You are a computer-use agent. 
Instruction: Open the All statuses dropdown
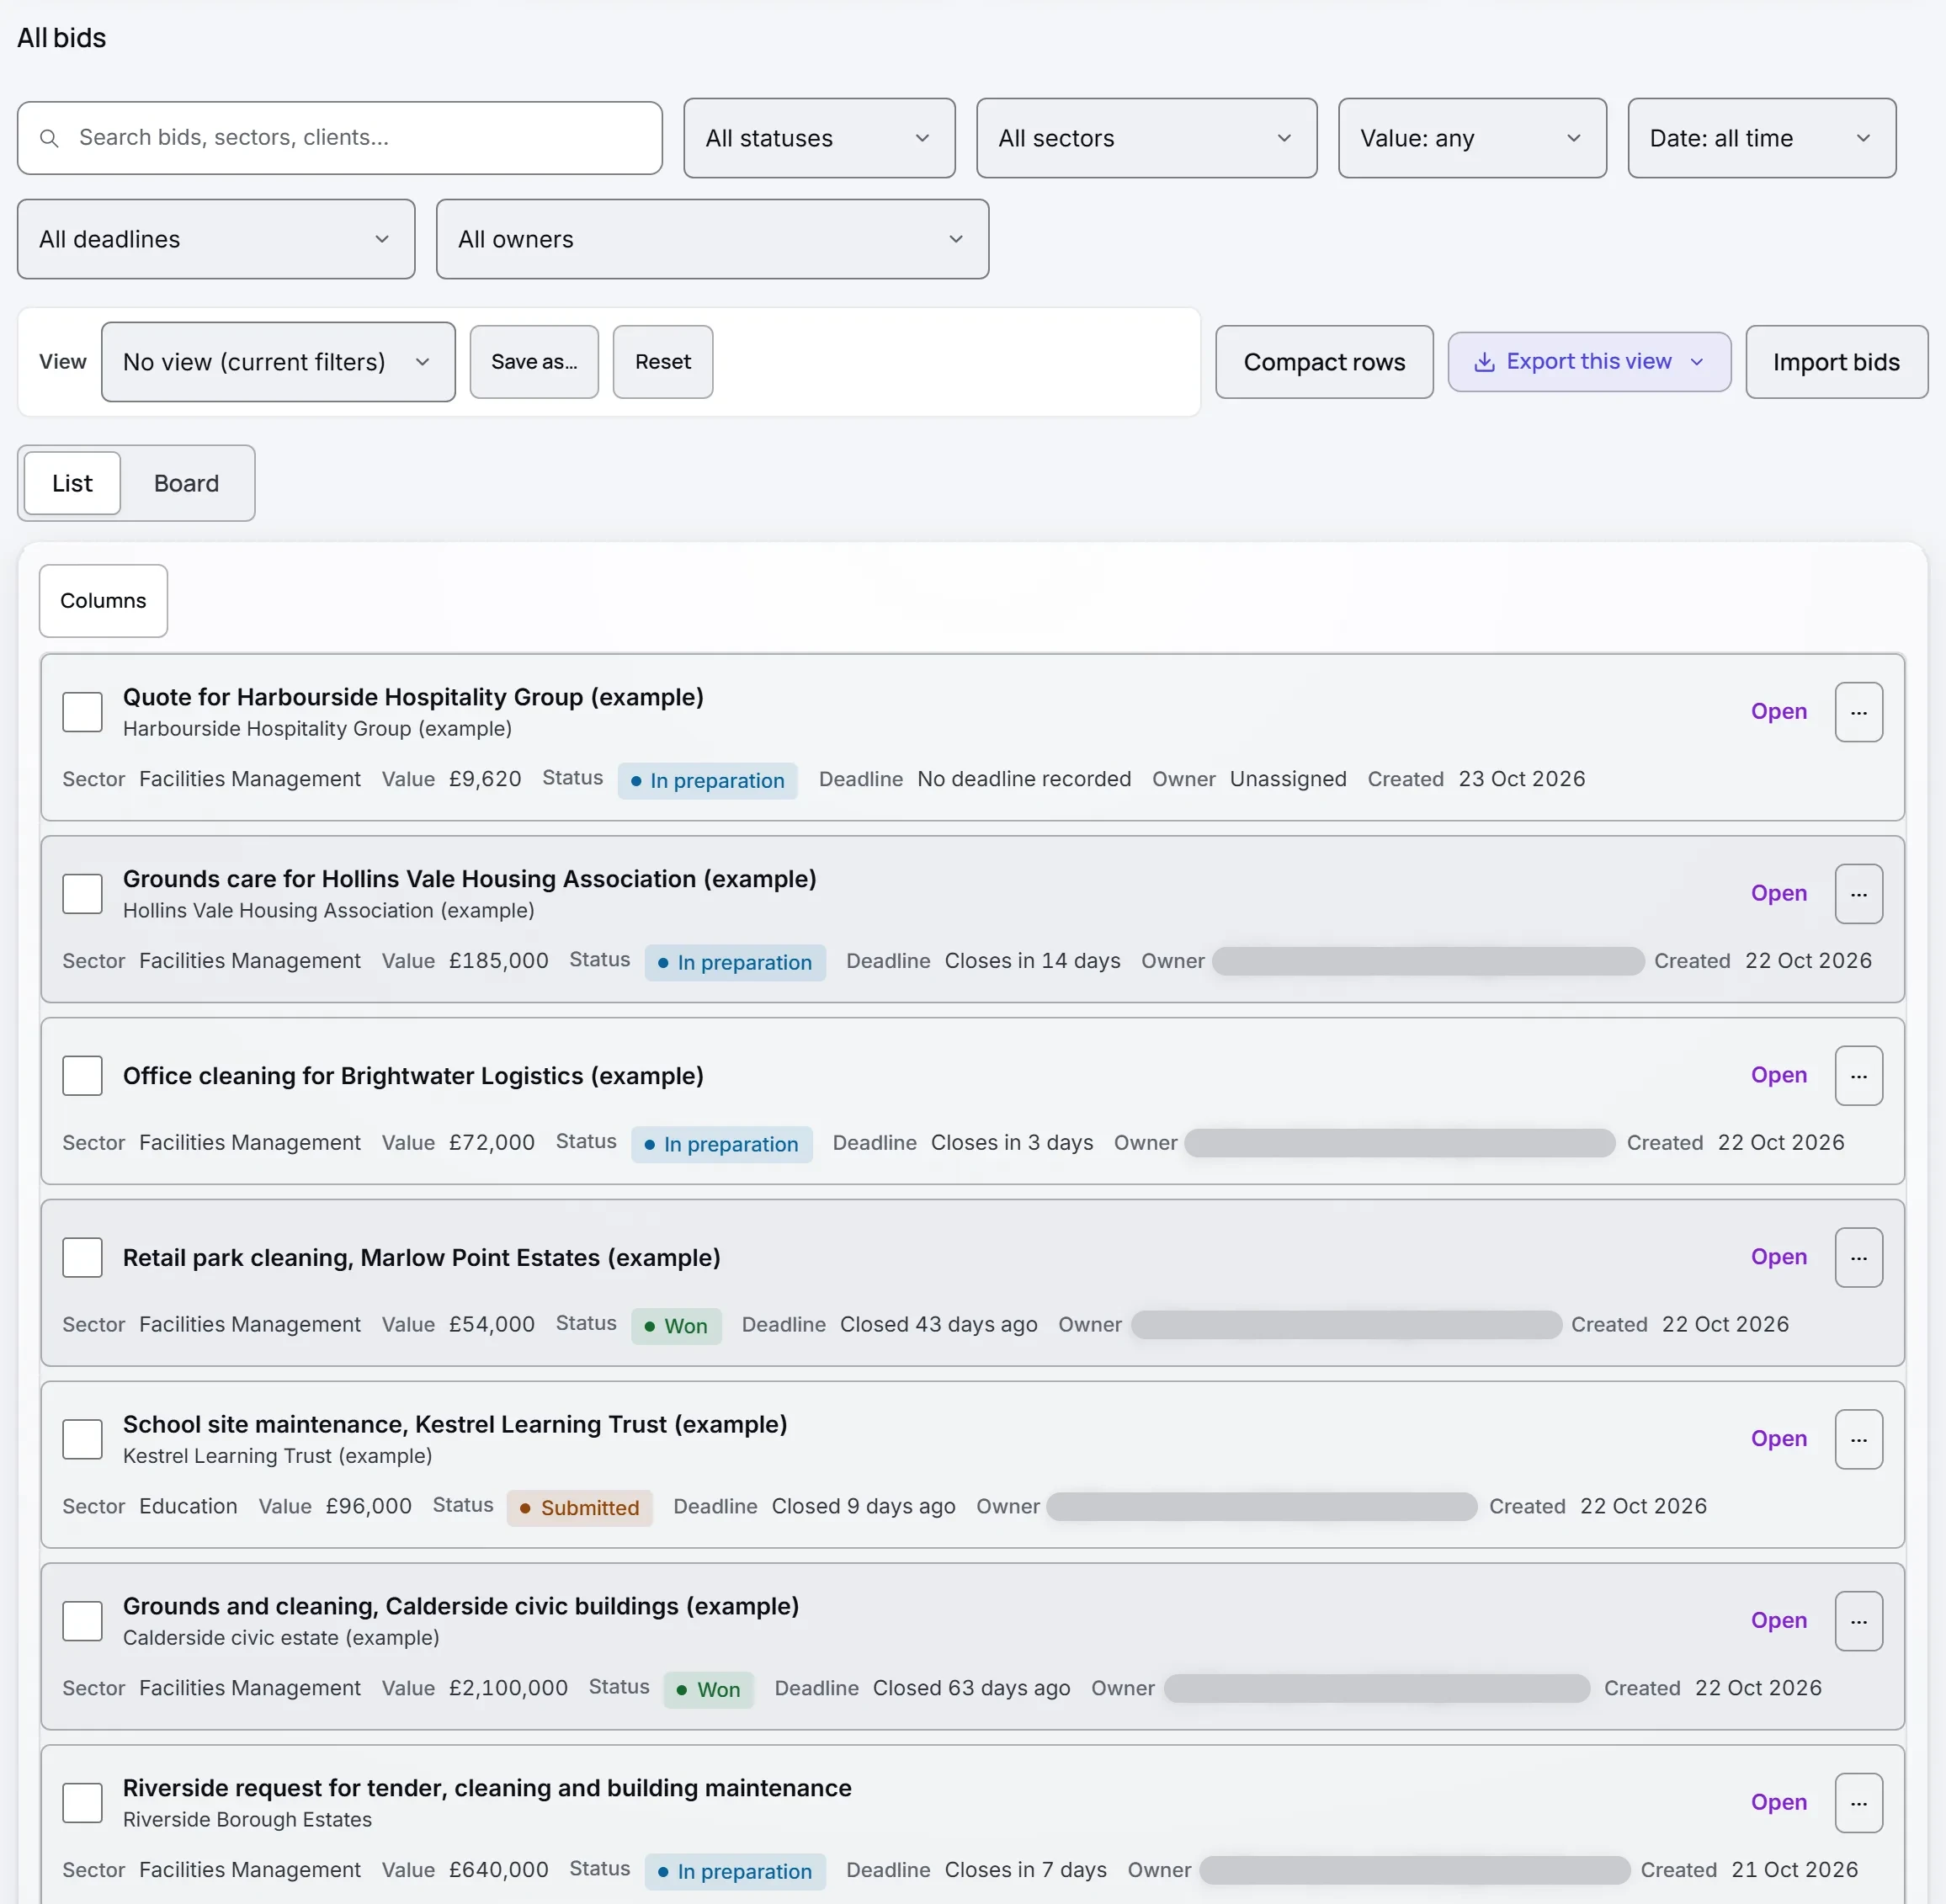point(819,138)
